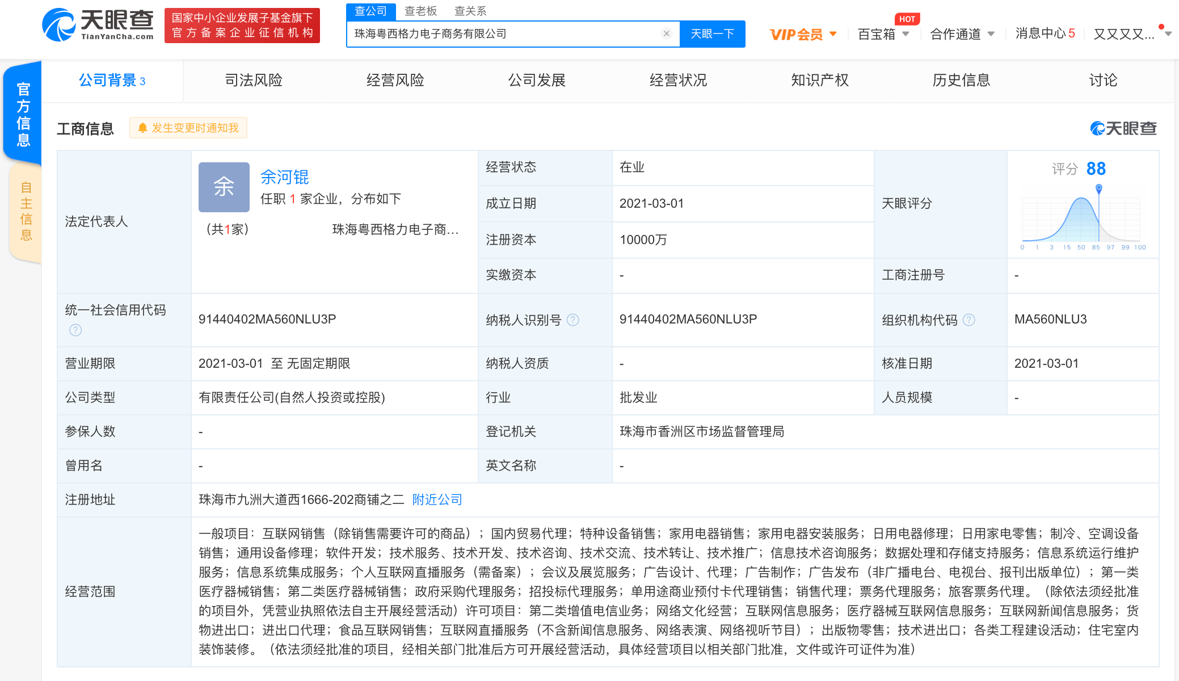Click the red 官方备案企业征信机构 banner
Viewport: 1179px width, 681px height.
(242, 26)
